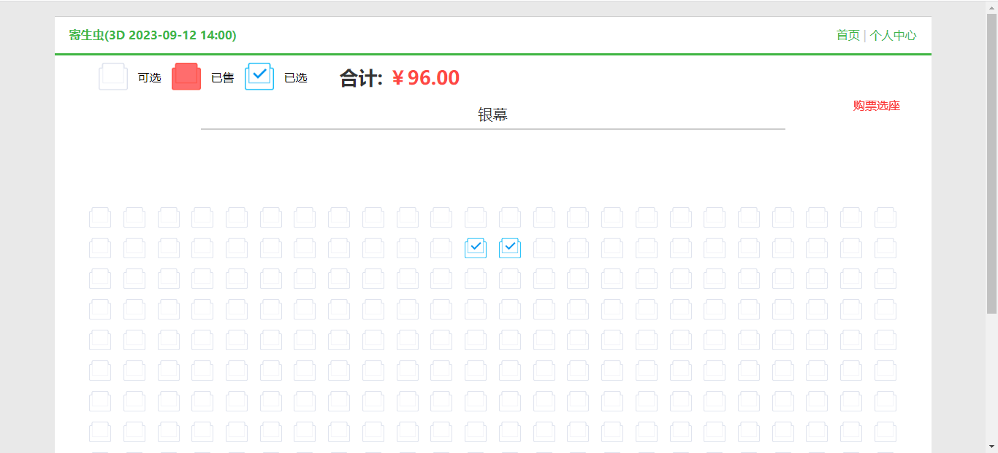
Task: Select the last seat in row two
Action: (x=885, y=247)
